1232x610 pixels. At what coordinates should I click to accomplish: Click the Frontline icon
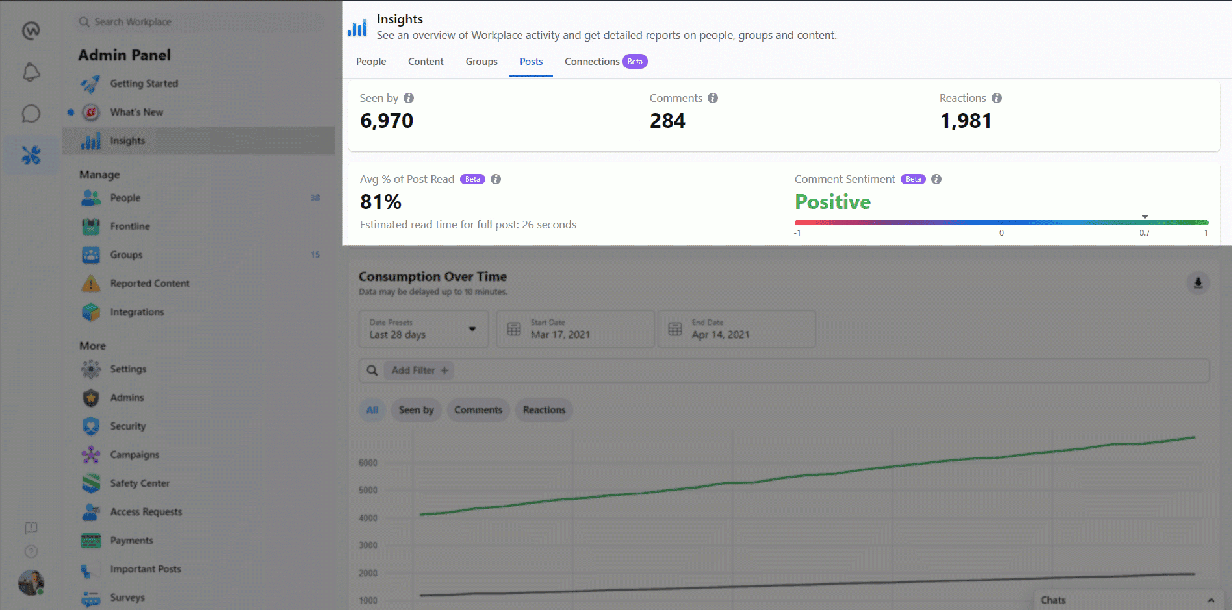click(91, 226)
